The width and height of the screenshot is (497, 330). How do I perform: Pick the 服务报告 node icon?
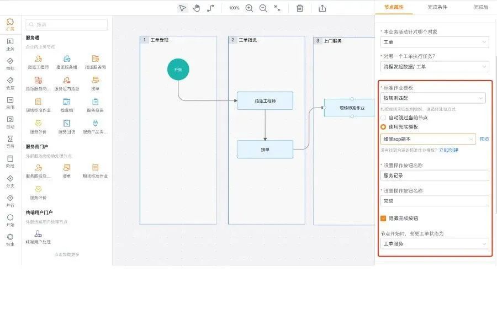(x=95, y=105)
